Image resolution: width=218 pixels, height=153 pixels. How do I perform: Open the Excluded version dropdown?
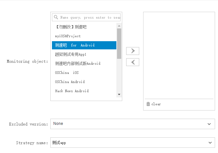[x=132, y=124]
